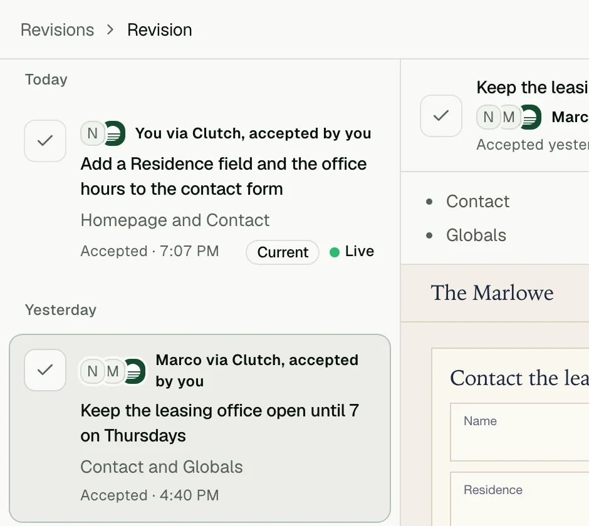This screenshot has height=526, width=589.
Task: Click the 'Accepted yester…' detail status text
Action: [x=533, y=145]
